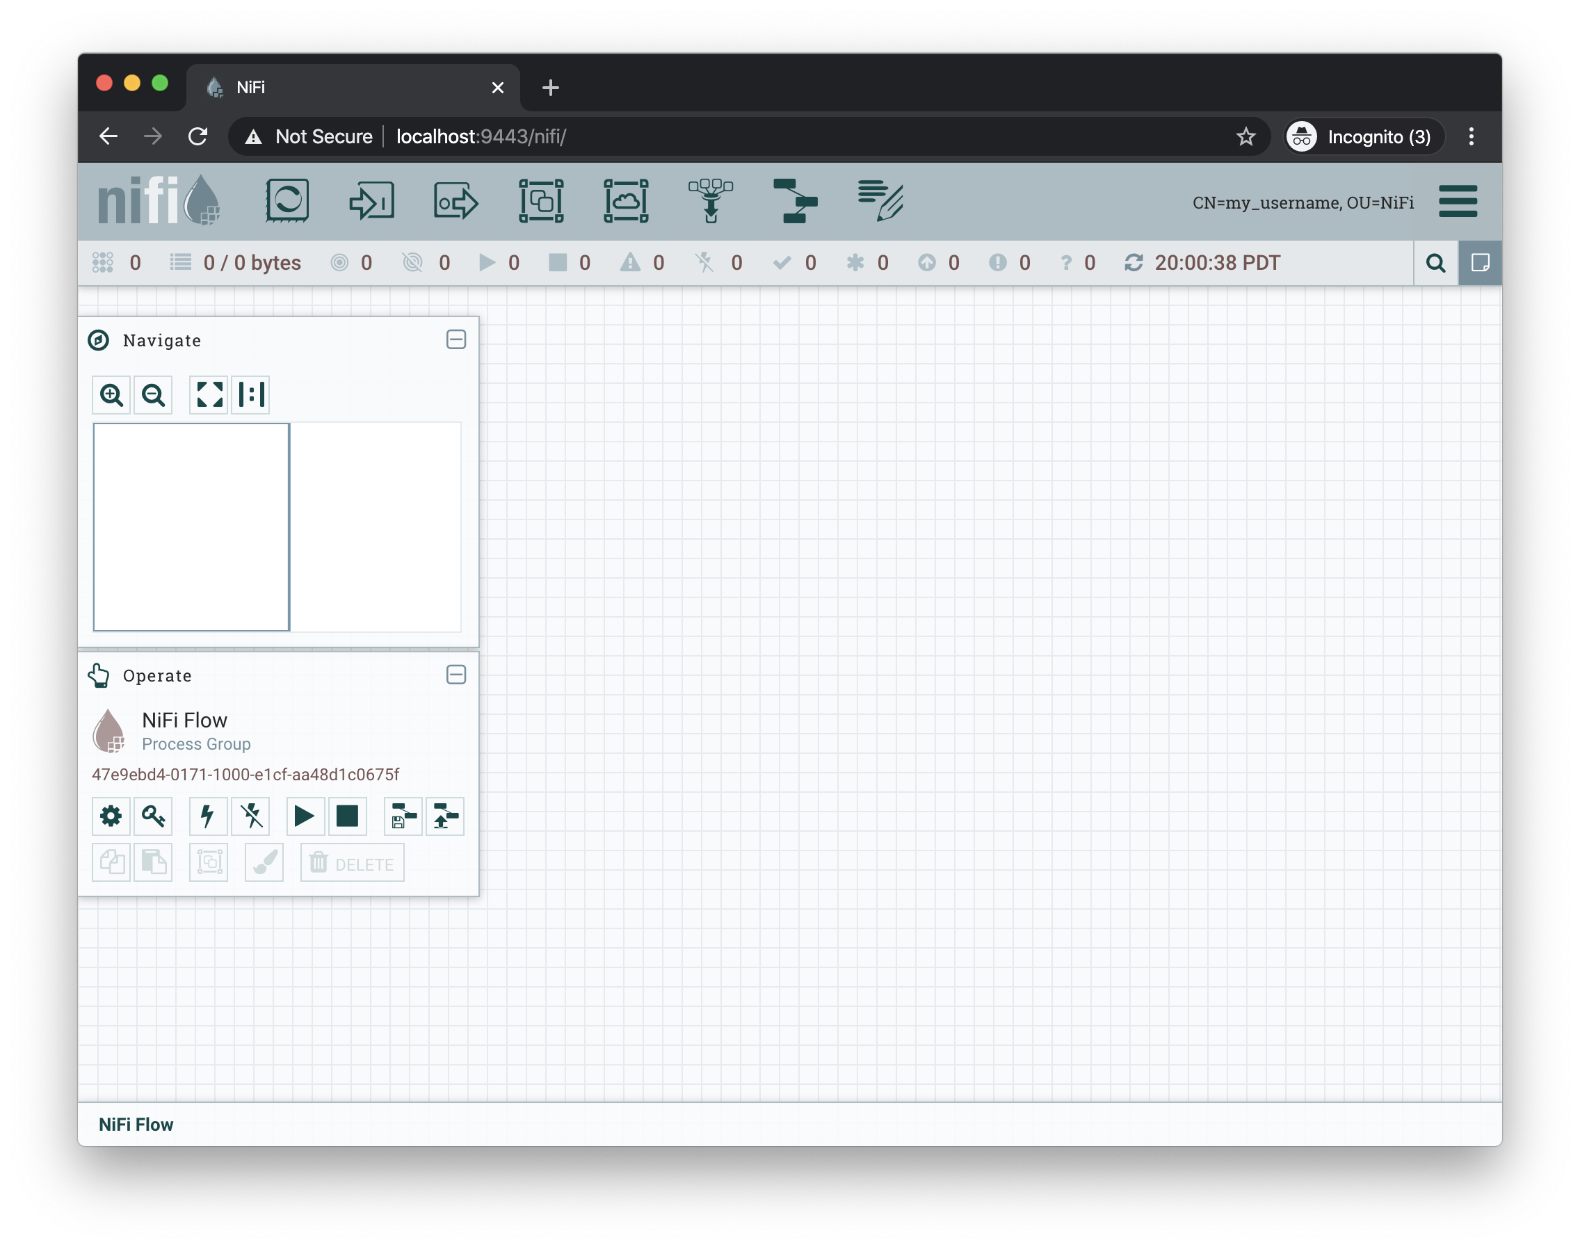
Task: Open the global hamburger menu
Action: tap(1457, 201)
